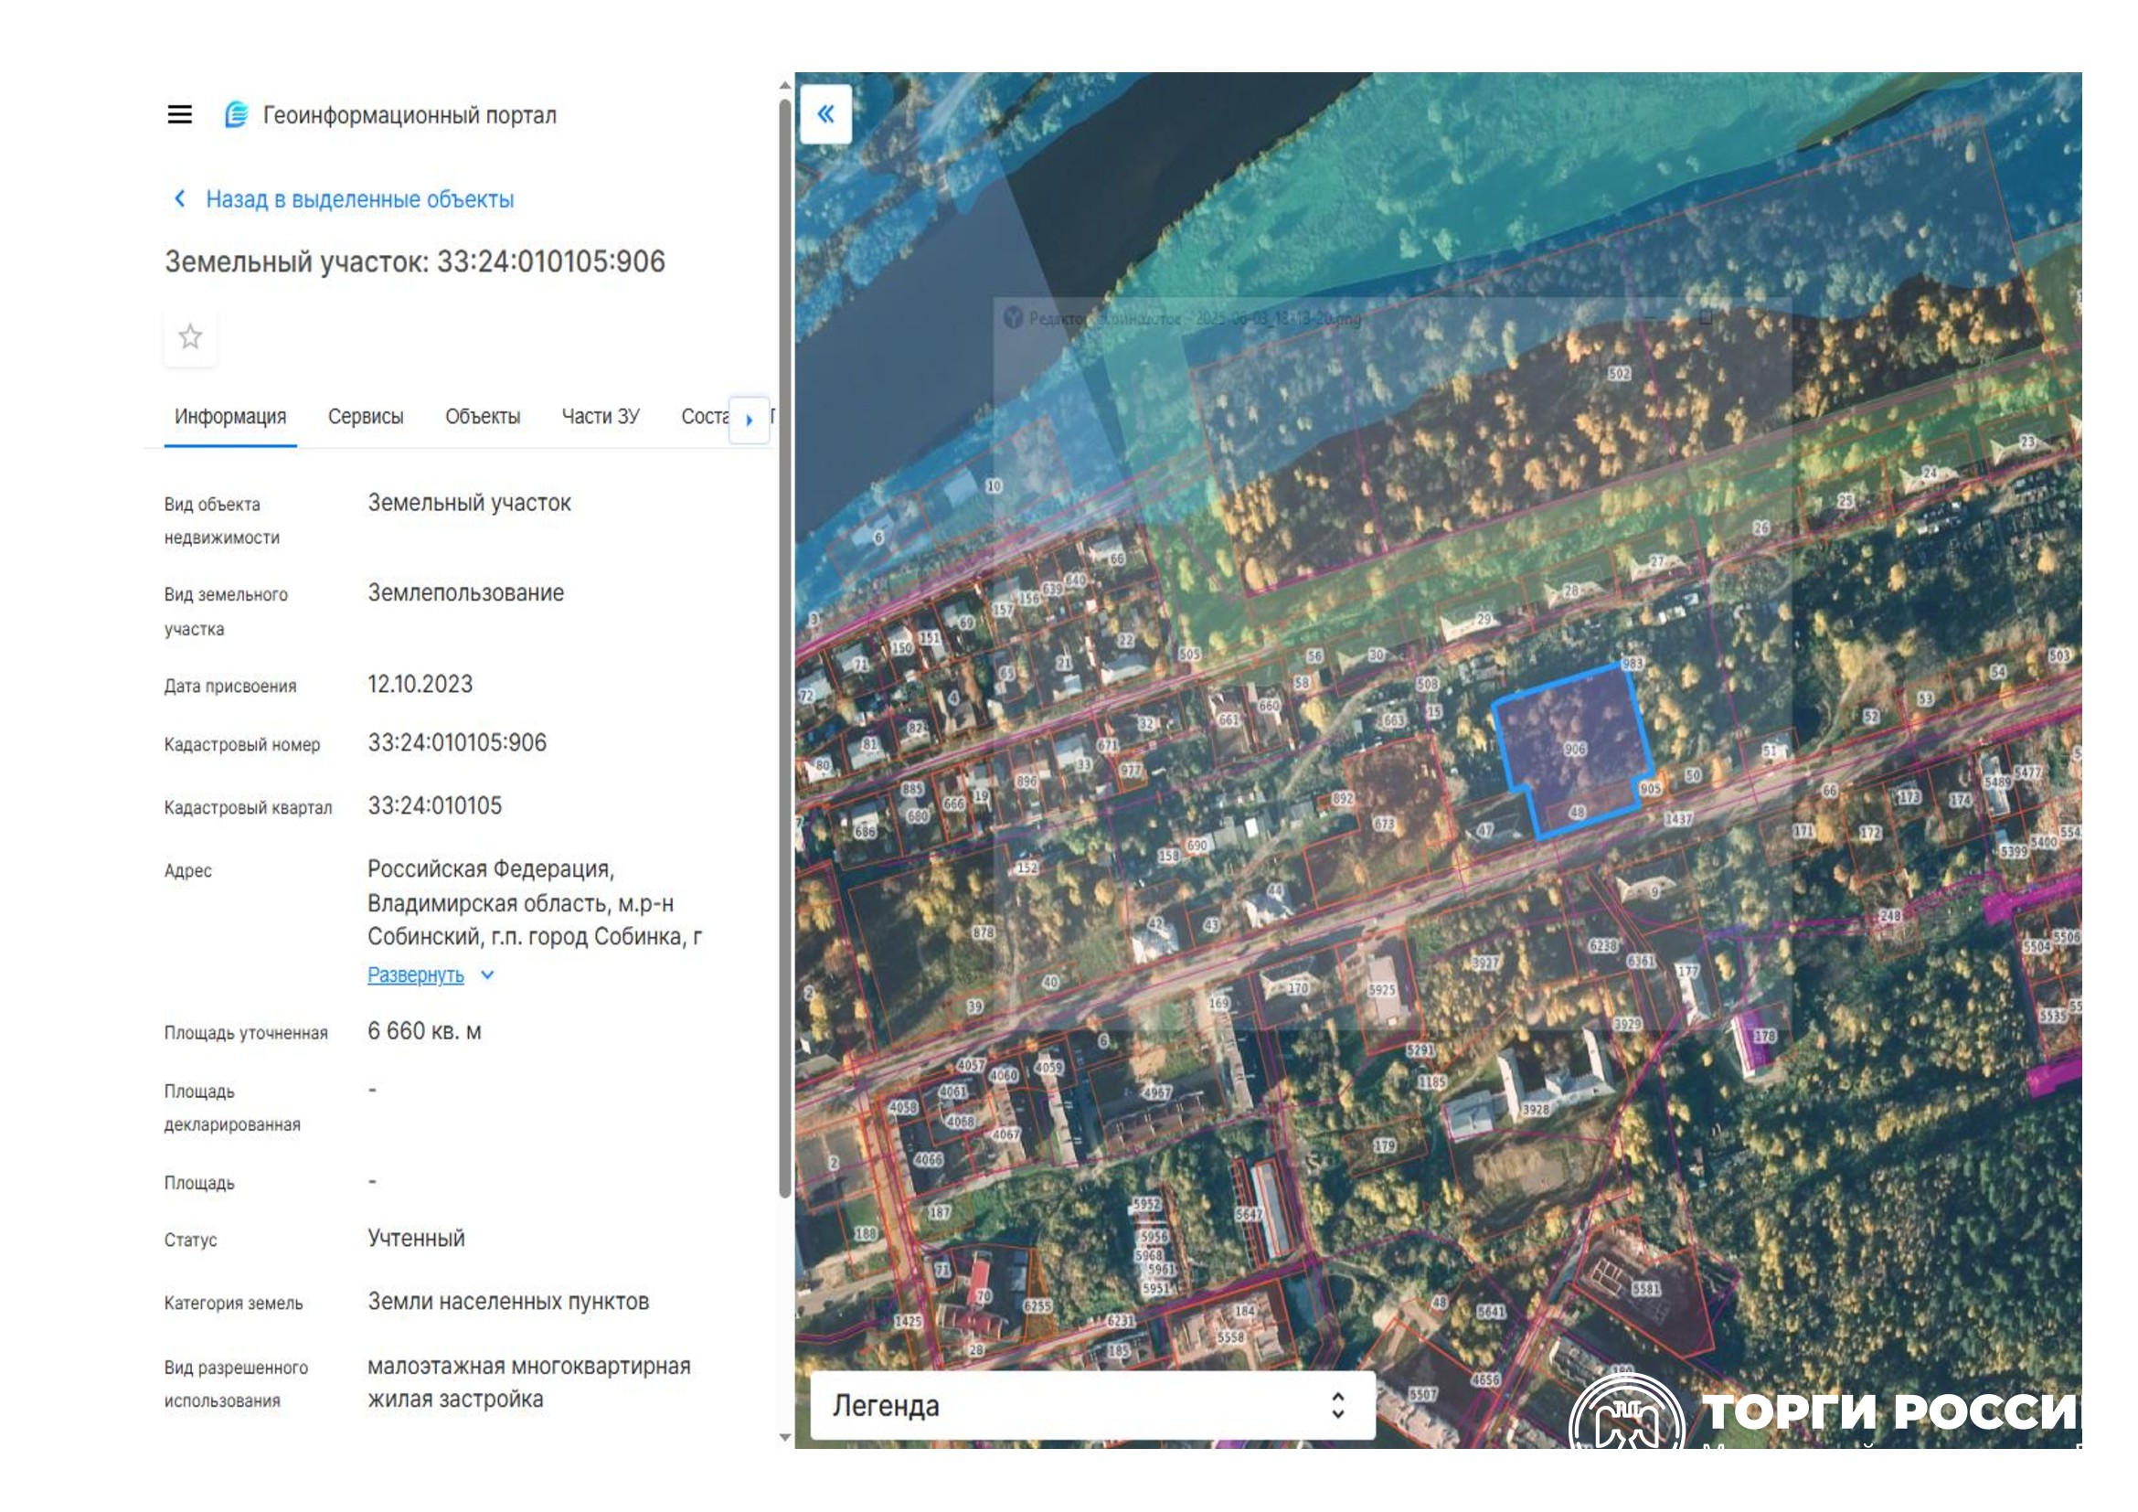Viewport: 2138px width, 1512px height.
Task: Switch to the Сервисы tab
Action: [x=365, y=416]
